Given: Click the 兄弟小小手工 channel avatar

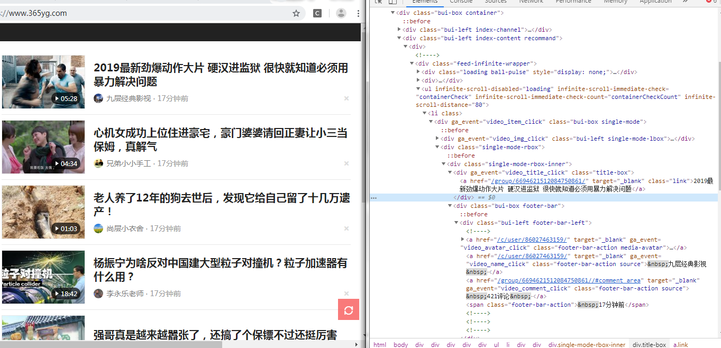Looking at the screenshot, I should coord(98,163).
